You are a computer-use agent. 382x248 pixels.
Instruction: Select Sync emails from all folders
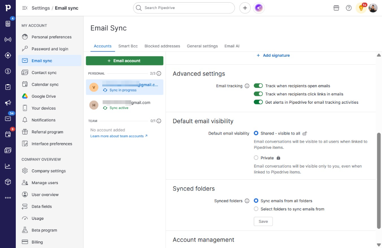click(x=256, y=201)
